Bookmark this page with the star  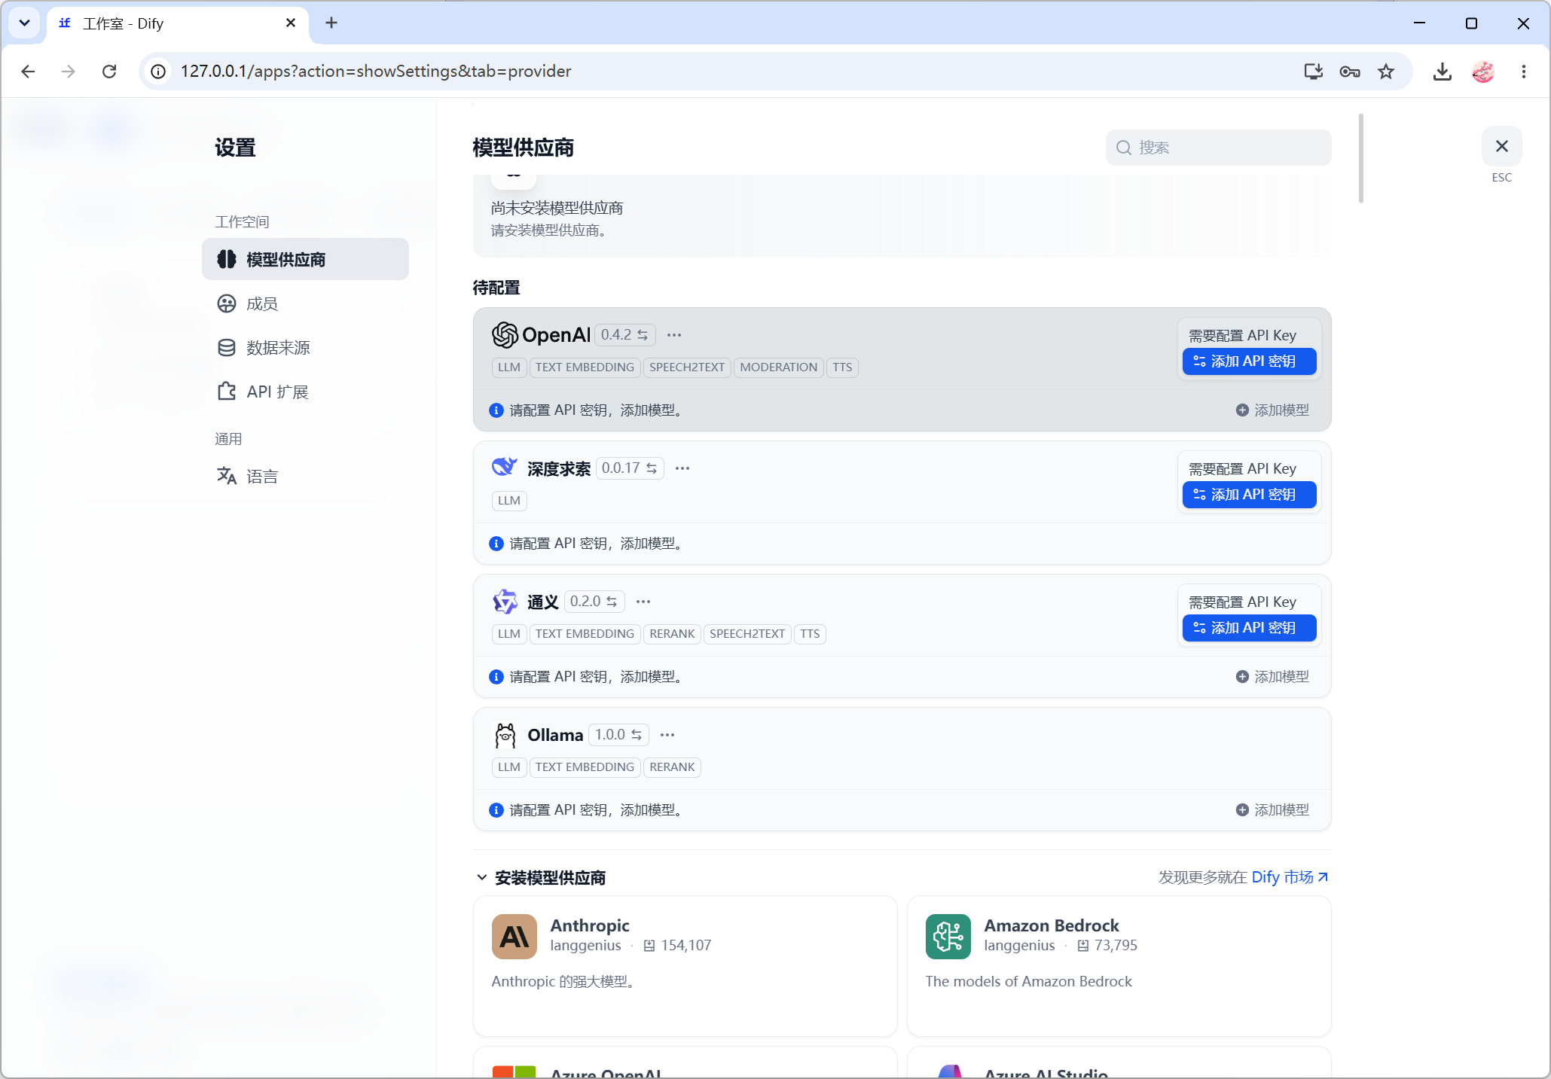1386,72
